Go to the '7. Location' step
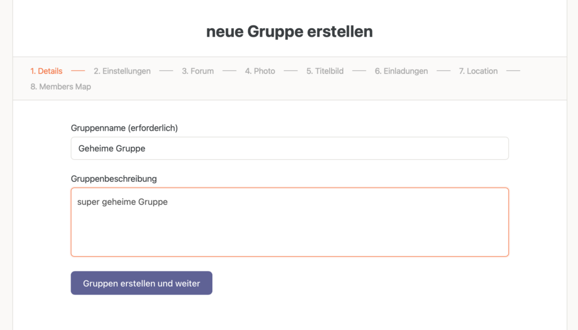Viewport: 578px width, 330px height. click(478, 71)
